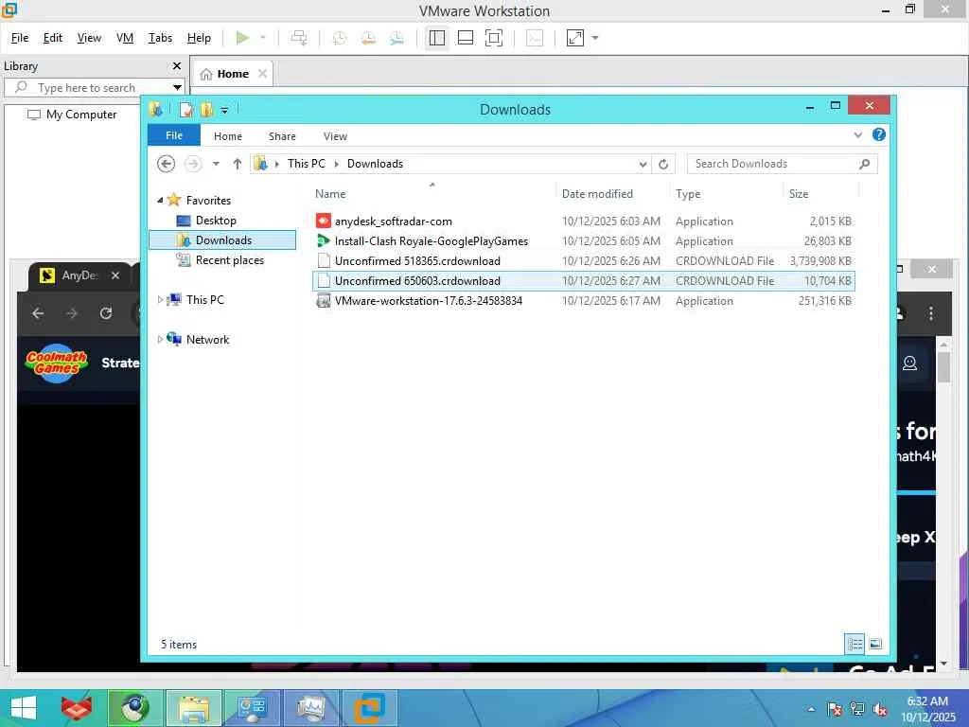Screen dimensions: 969x727
Task: Expand the Network tree node
Action: point(160,340)
